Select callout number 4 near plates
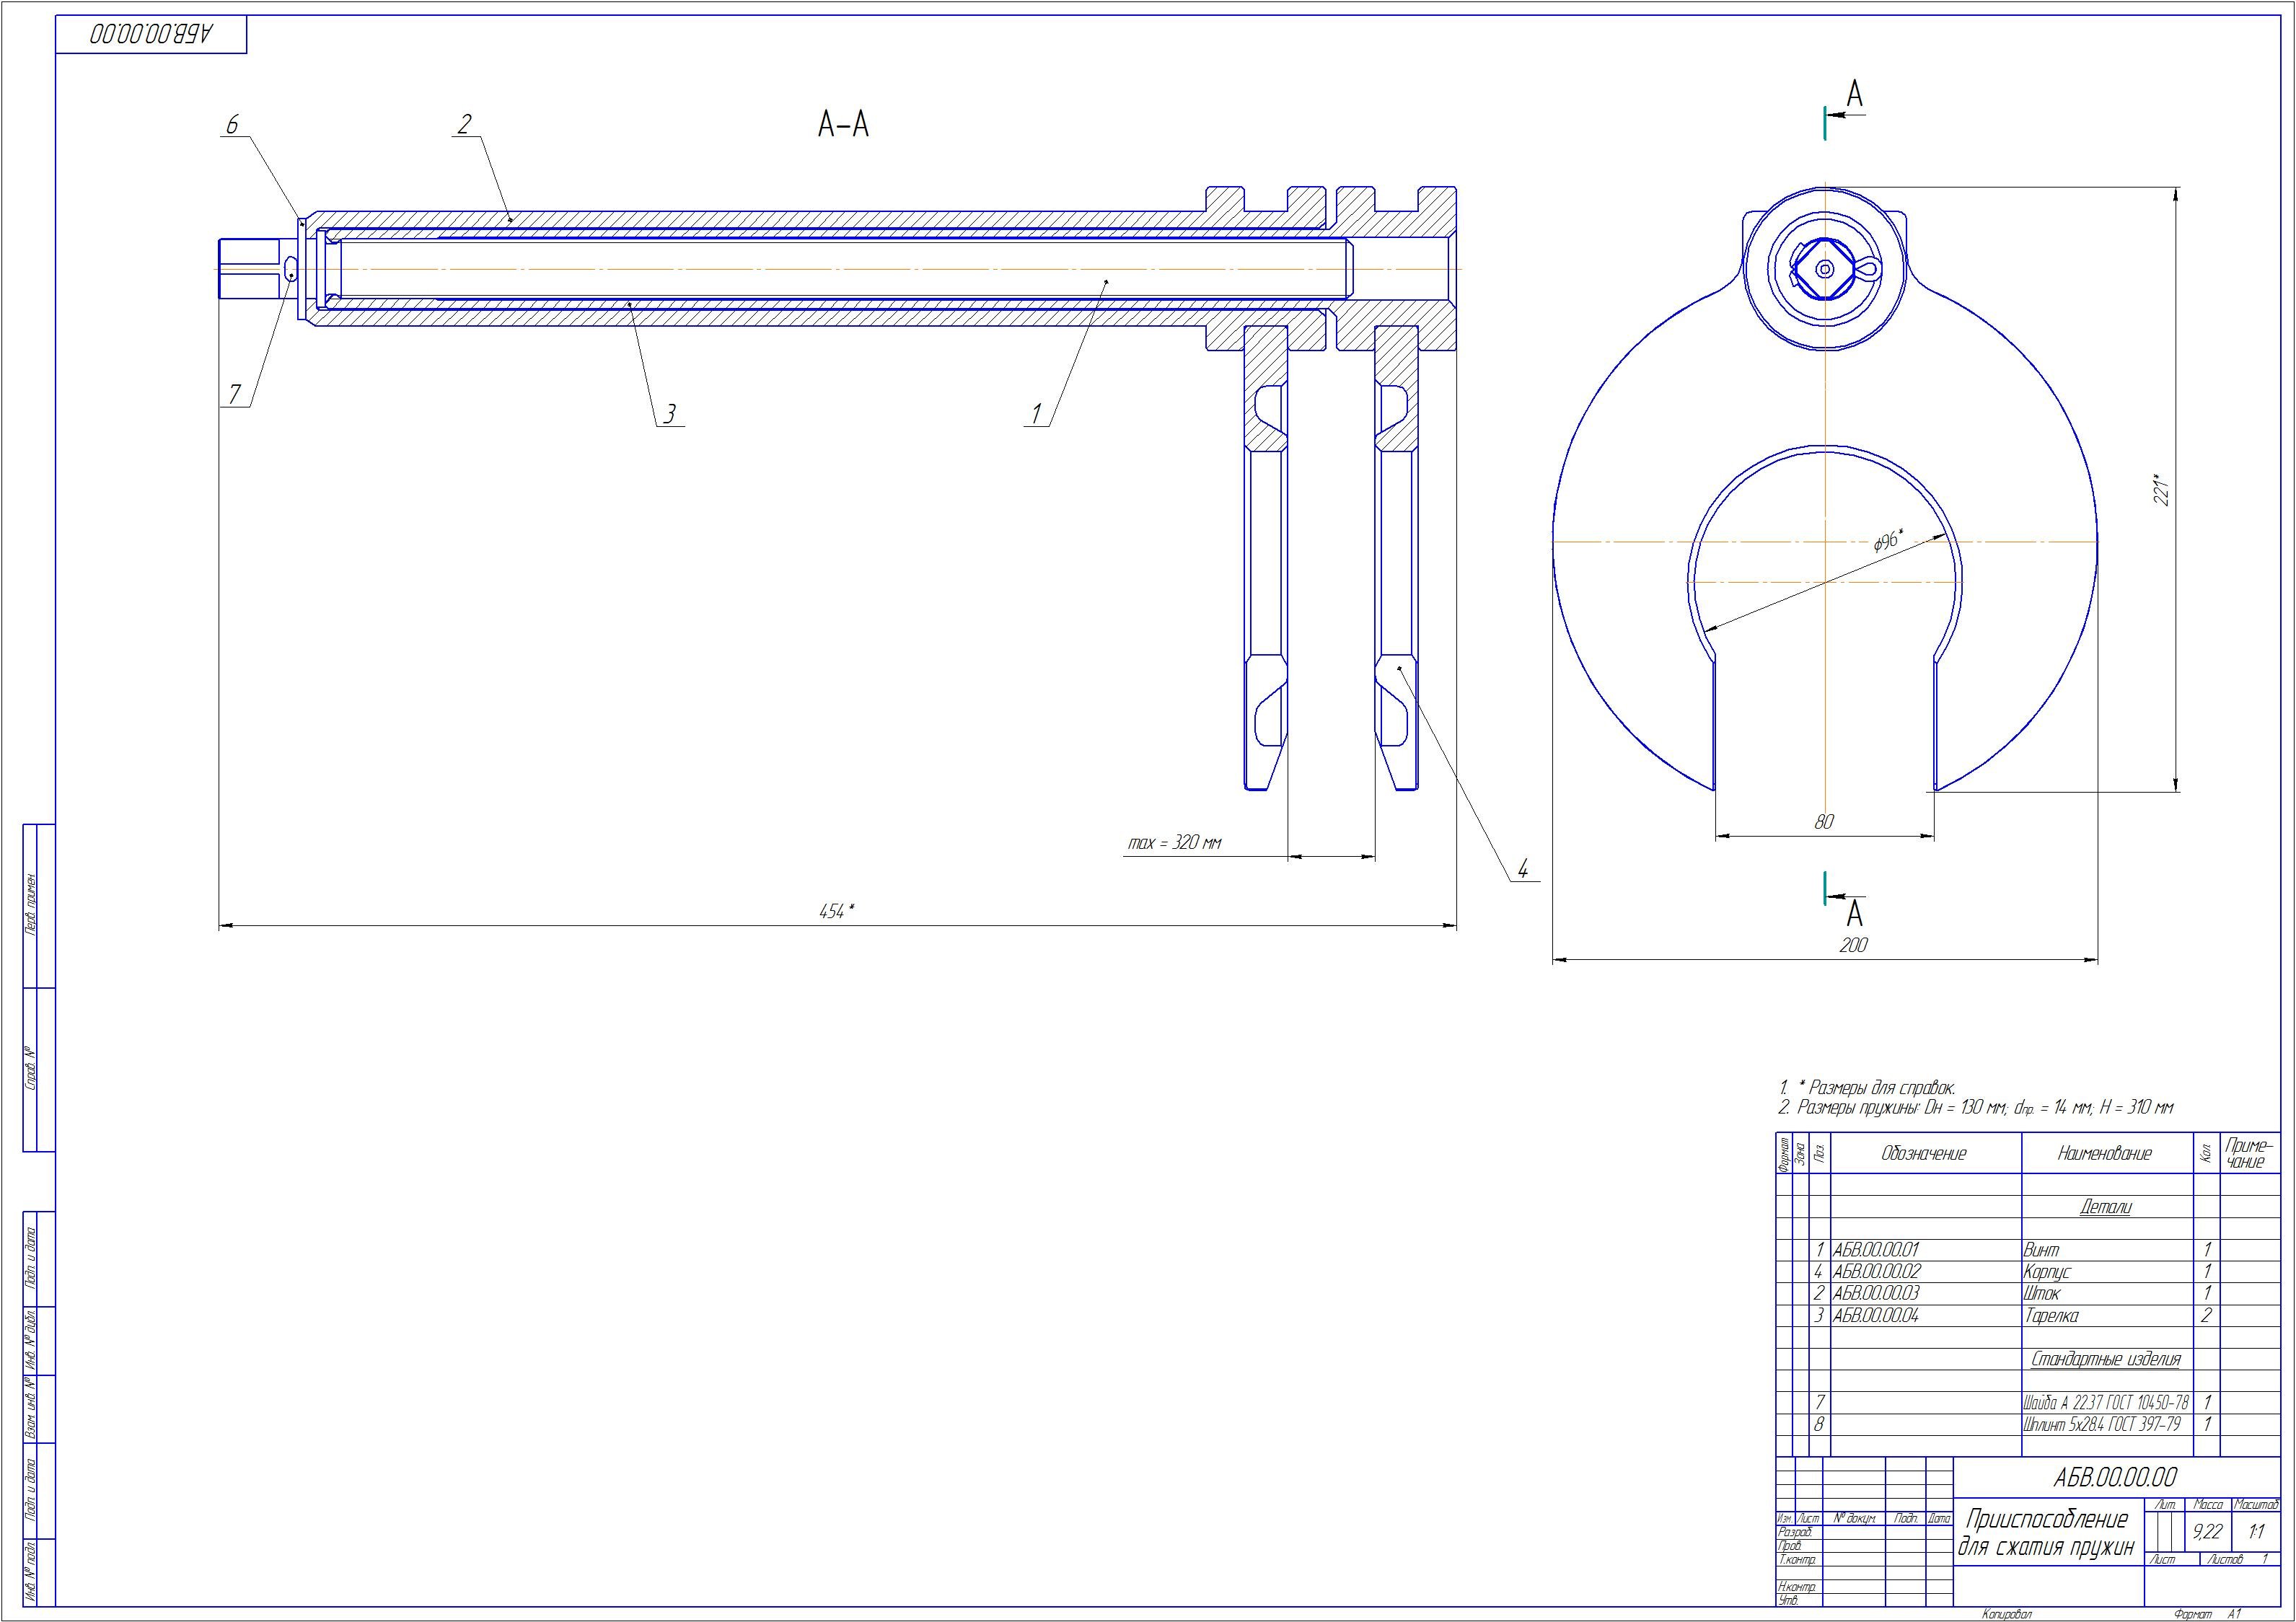The width and height of the screenshot is (2296, 1622). tap(1523, 868)
